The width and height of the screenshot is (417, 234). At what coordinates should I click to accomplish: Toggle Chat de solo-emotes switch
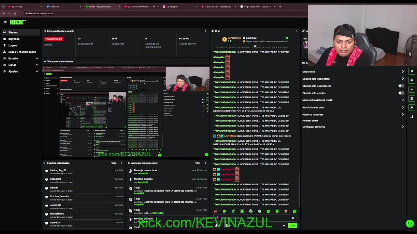click(401, 93)
